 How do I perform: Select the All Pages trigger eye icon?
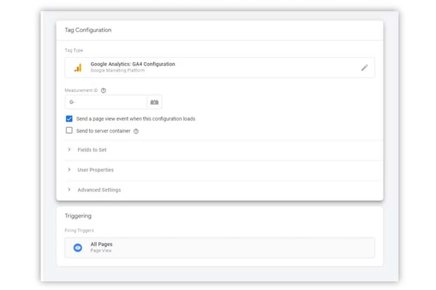[x=78, y=247]
